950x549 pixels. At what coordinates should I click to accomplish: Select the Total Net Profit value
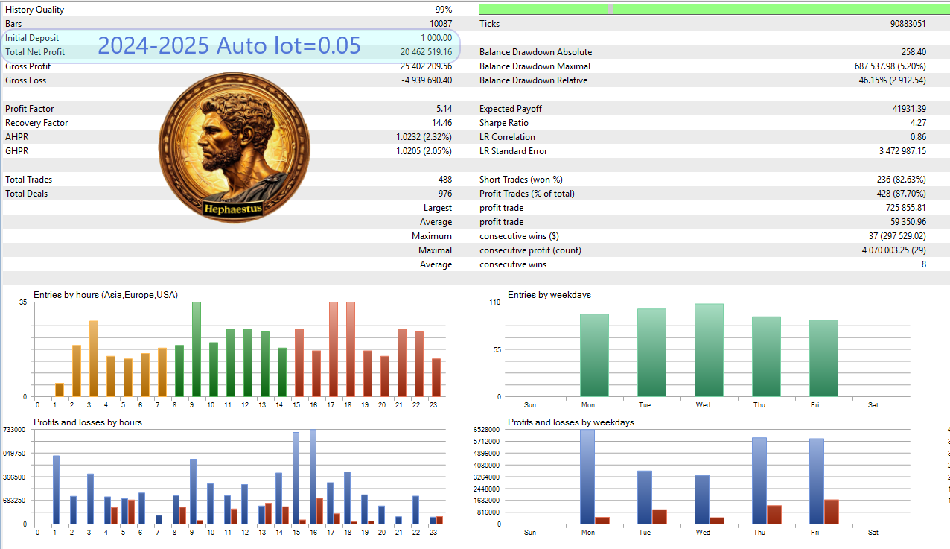426,52
